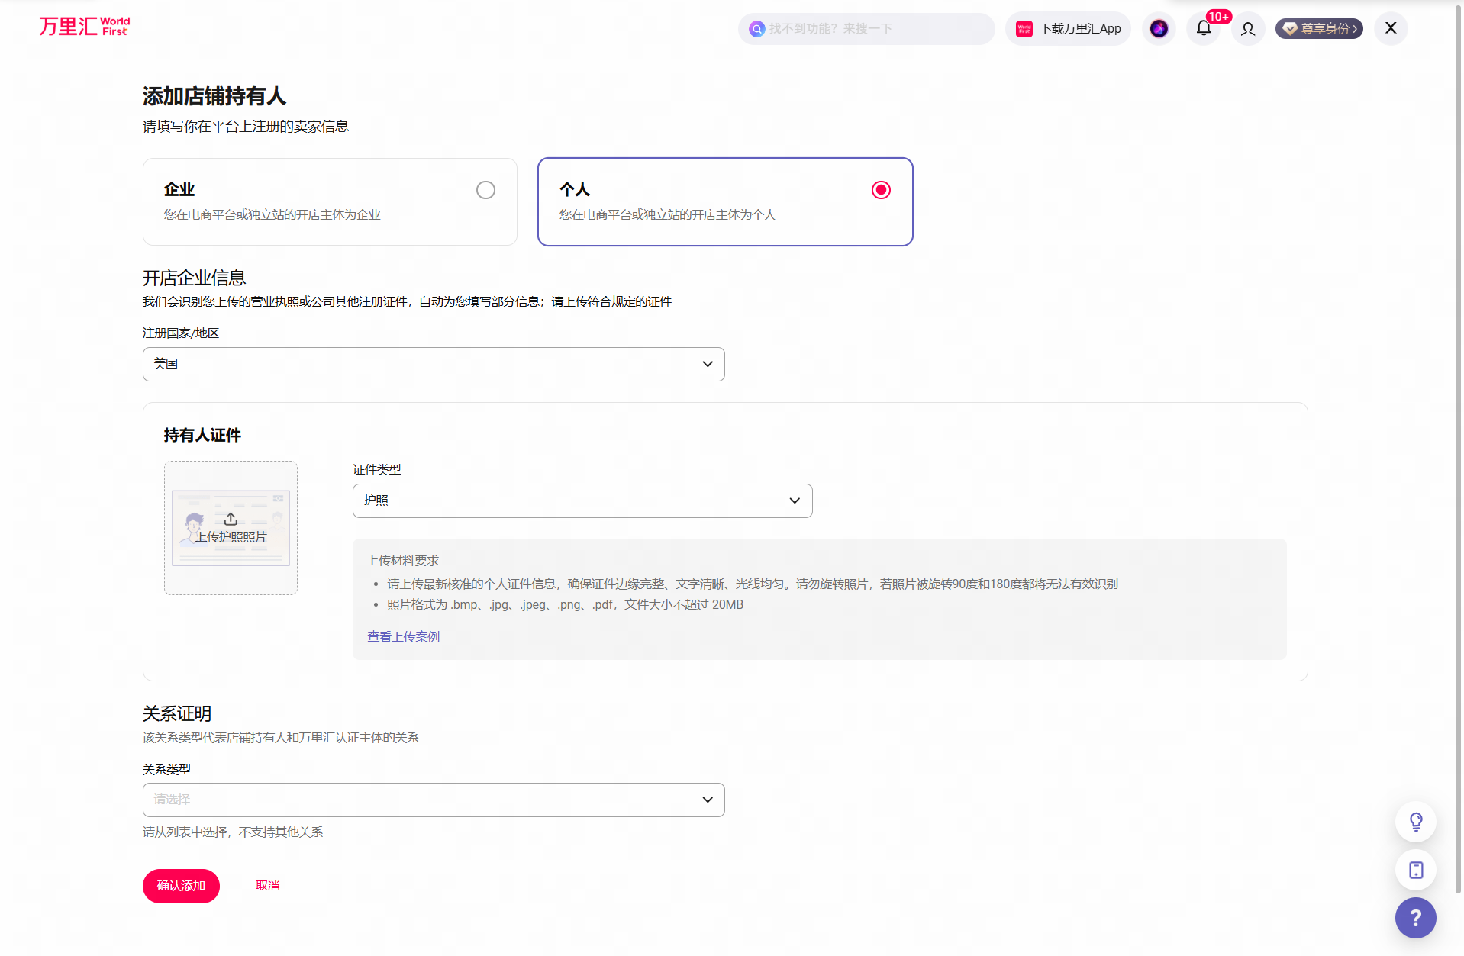Image resolution: width=1464 pixels, height=956 pixels.
Task: Close the page with the X button
Action: [x=1391, y=28]
